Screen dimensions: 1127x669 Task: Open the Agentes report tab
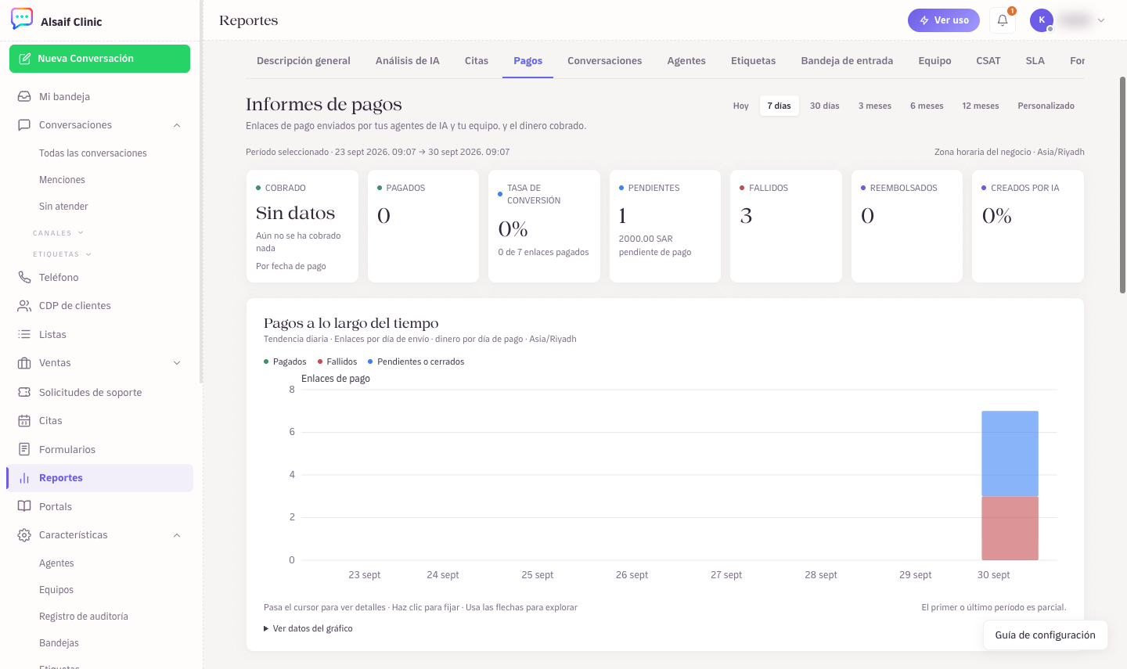pyautogui.click(x=686, y=60)
